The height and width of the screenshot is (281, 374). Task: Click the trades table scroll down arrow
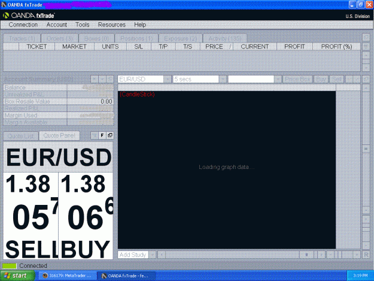click(x=366, y=68)
